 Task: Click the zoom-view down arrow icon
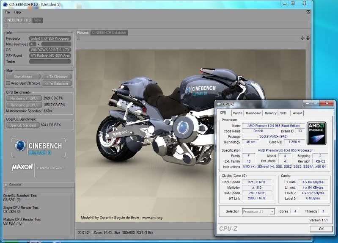click(308, 38)
